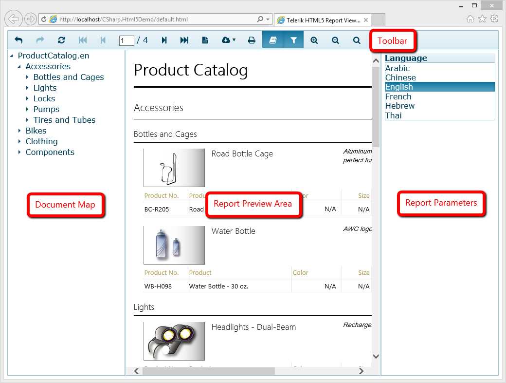Go to the next report page
The height and width of the screenshot is (383, 506).
164,40
